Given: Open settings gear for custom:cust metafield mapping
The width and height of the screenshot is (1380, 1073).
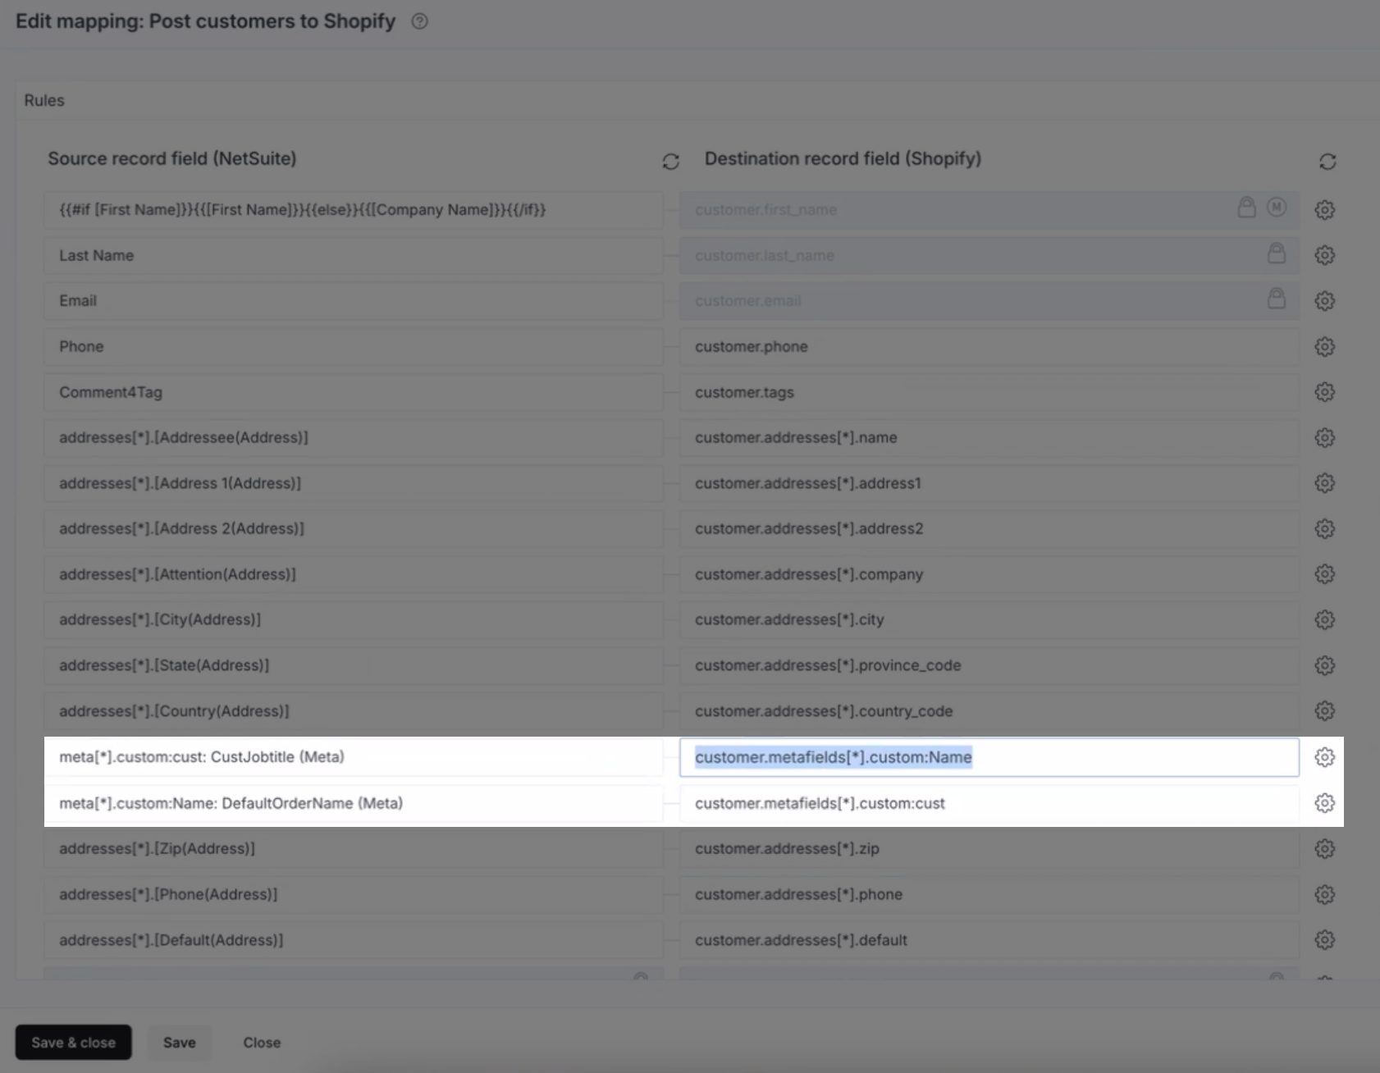Looking at the screenshot, I should coord(1324,803).
